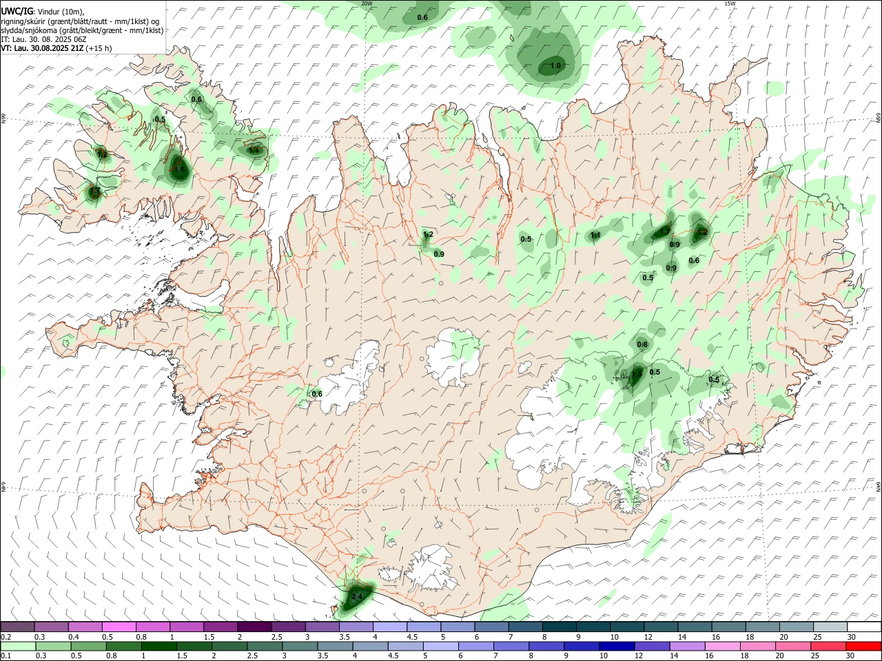Select the 'IT: Lau. 30. 08. 2025 06Z' line

pyautogui.click(x=43, y=39)
